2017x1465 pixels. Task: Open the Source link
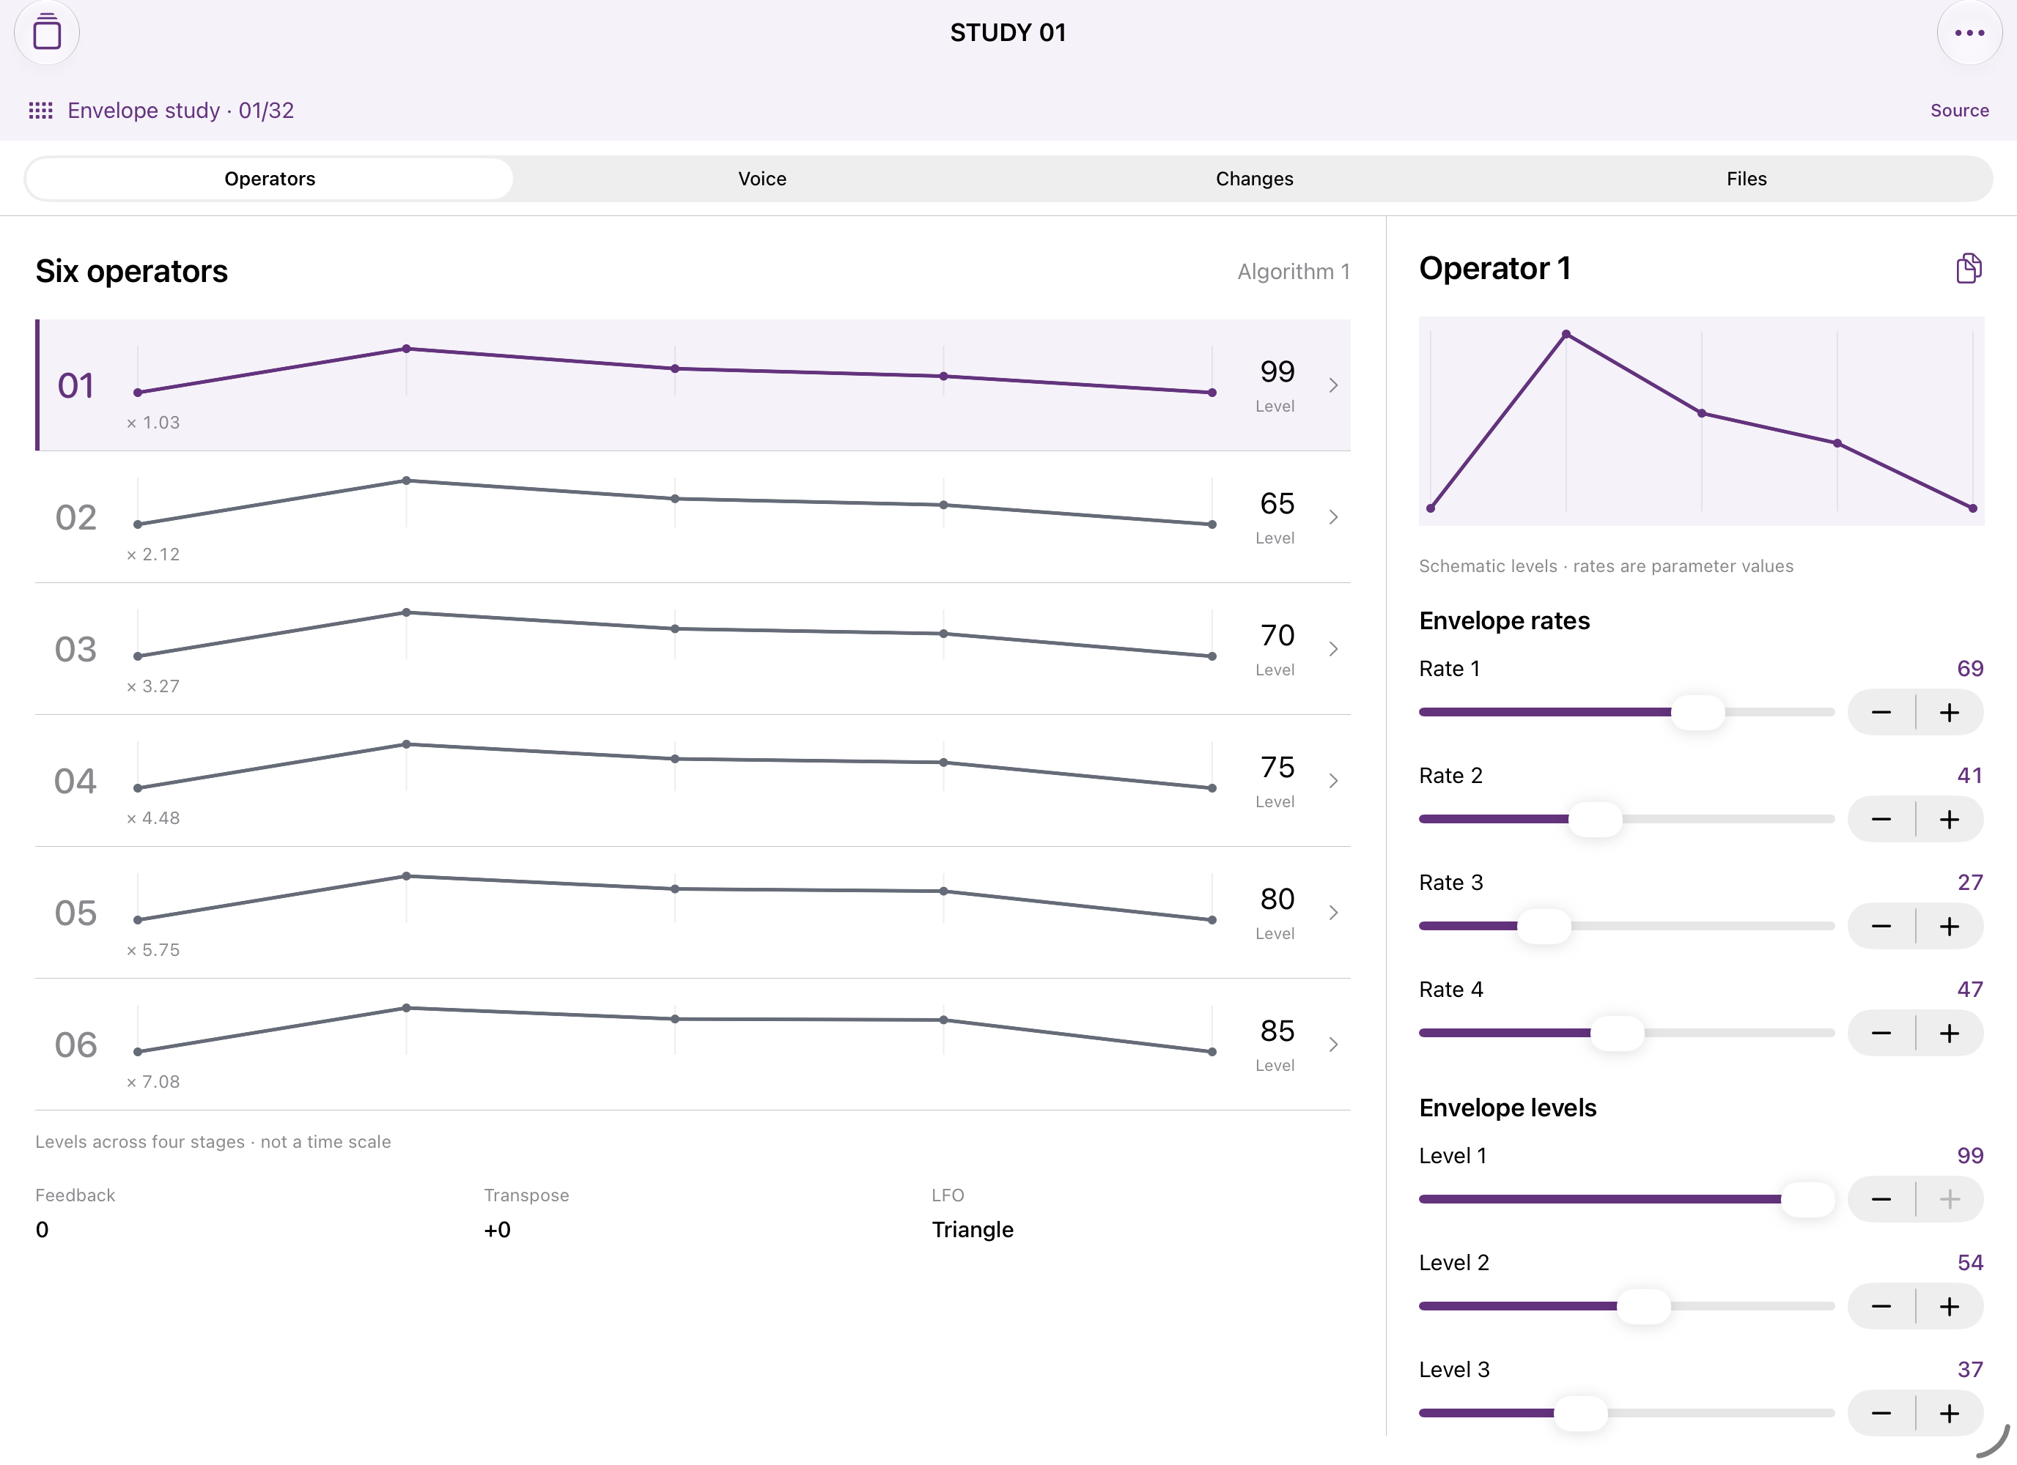pos(1959,110)
